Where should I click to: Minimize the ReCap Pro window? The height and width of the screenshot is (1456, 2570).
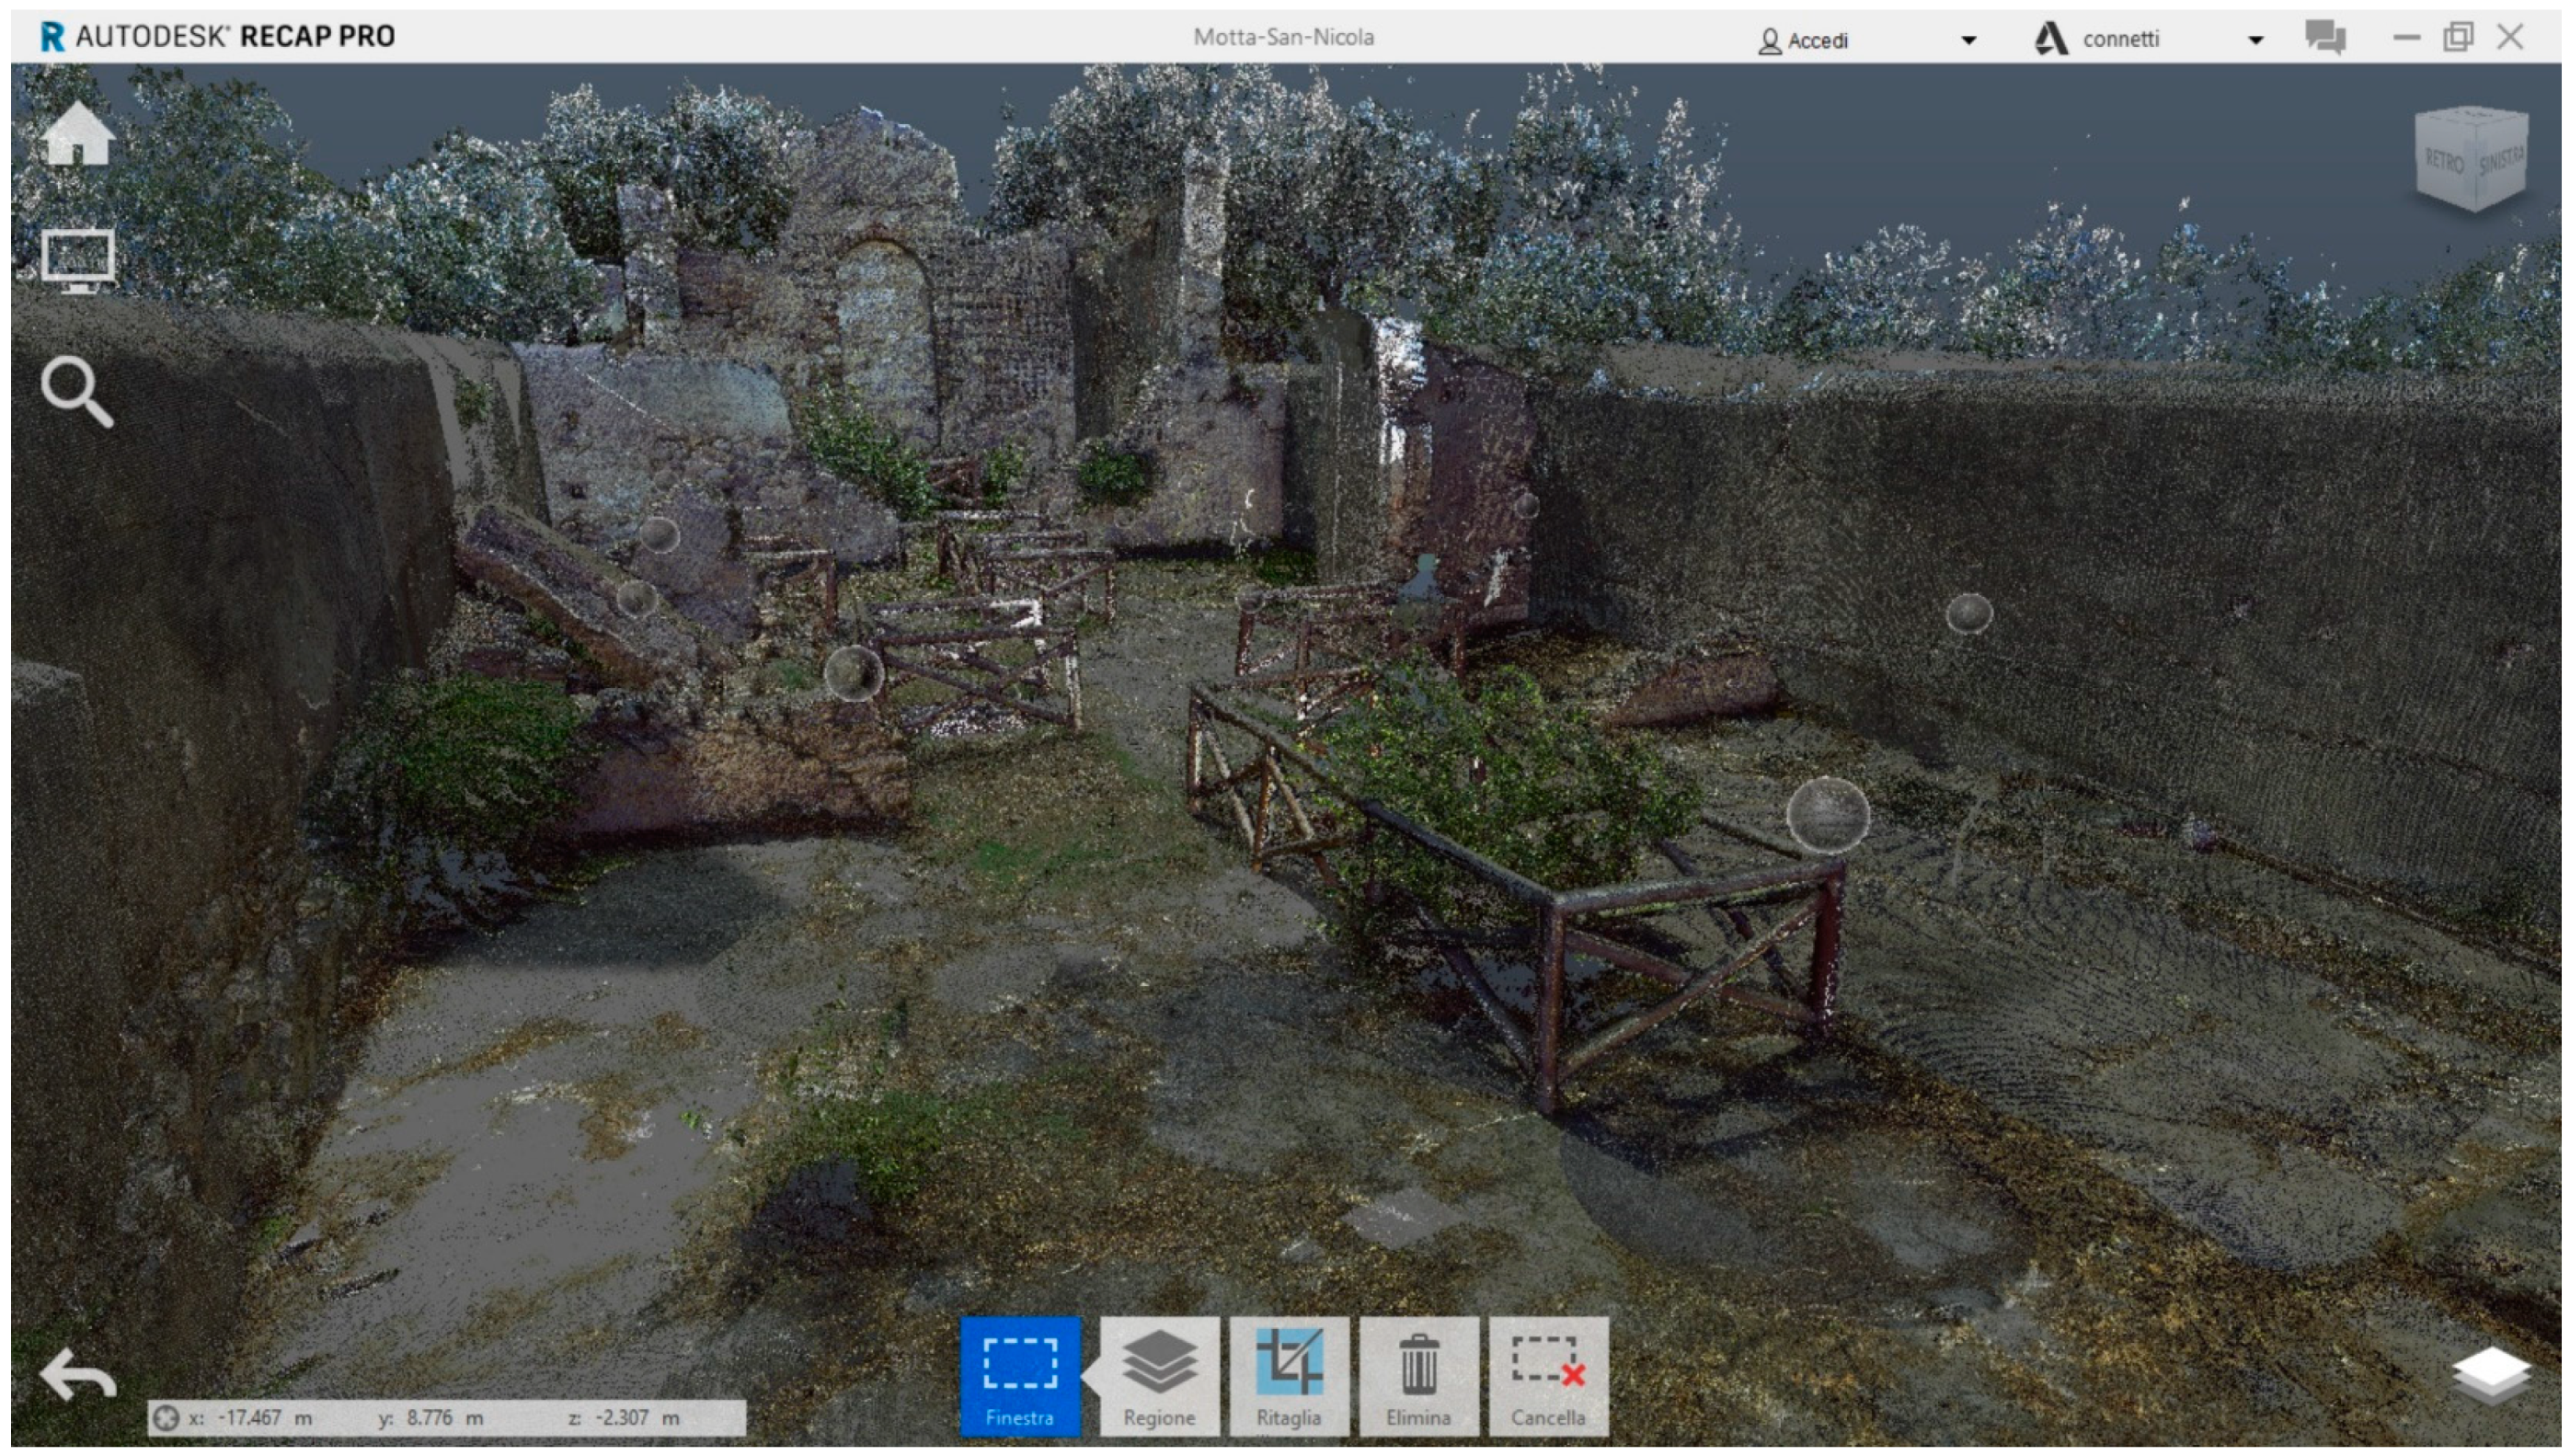pos(2406,38)
